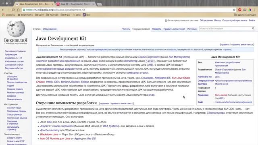
Task: Open the Игры bookmark folder
Action: [65, 15]
